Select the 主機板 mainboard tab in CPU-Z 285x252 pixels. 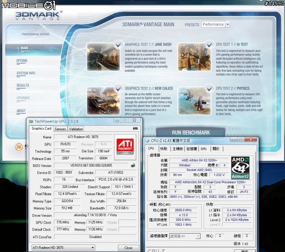click(x=178, y=149)
